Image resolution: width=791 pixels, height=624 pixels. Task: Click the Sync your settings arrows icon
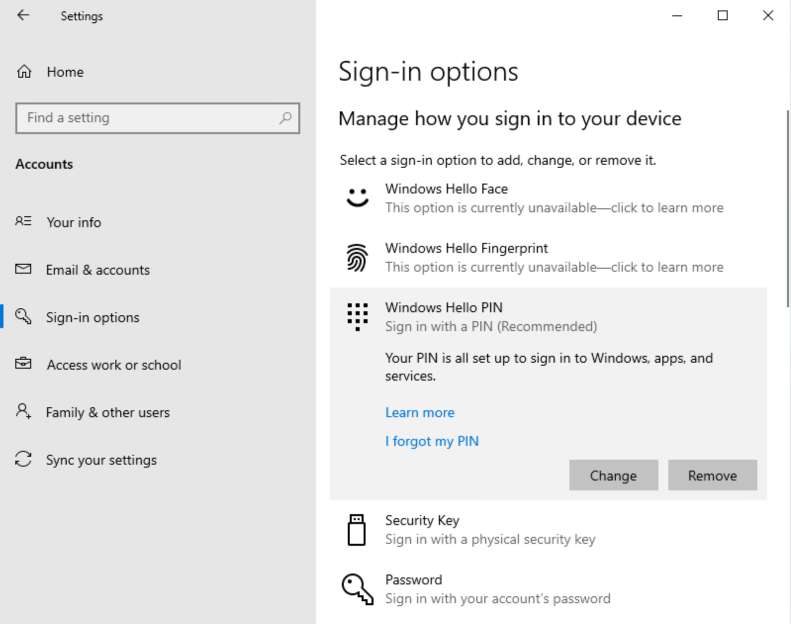[23, 459]
